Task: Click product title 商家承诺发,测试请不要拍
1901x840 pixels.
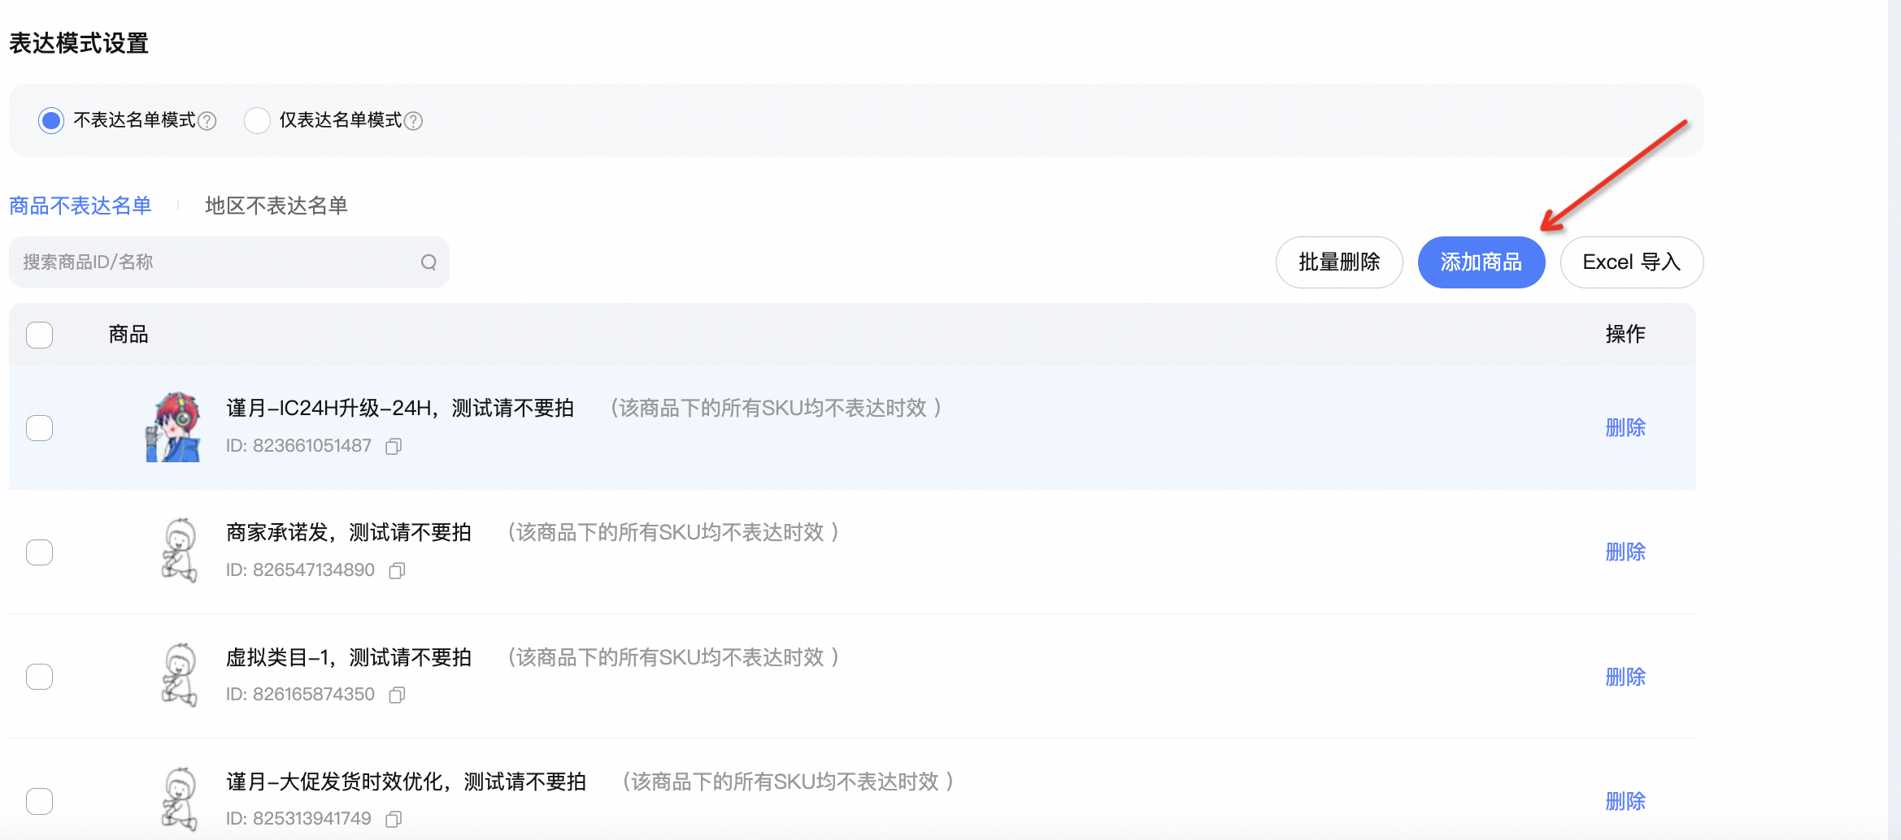Action: click(x=349, y=532)
